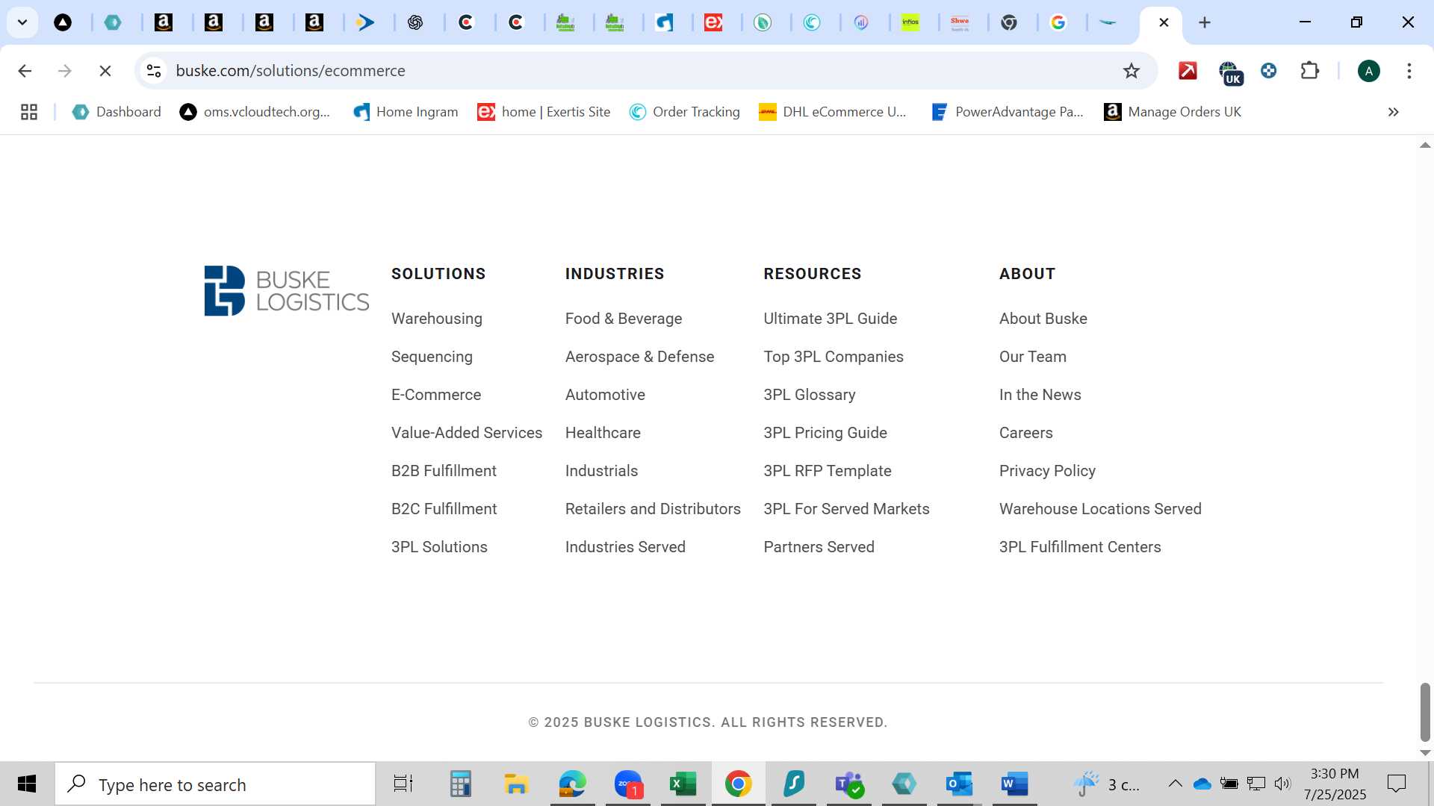Screen dimensions: 1434x806
Task: Open Microsoft Edge from the taskbar
Action: (573, 784)
